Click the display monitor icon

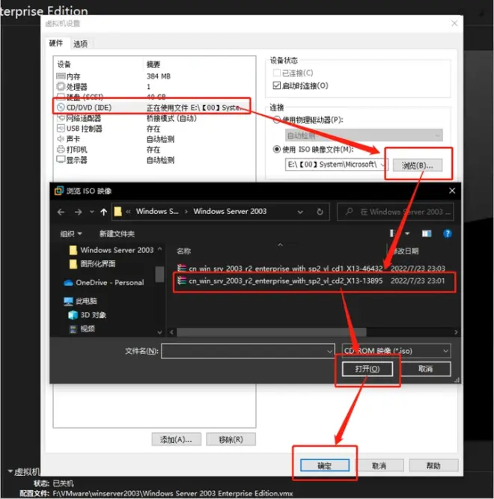61,159
